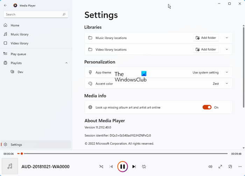Open full screen view icon
245x176 pixels.
220,167
